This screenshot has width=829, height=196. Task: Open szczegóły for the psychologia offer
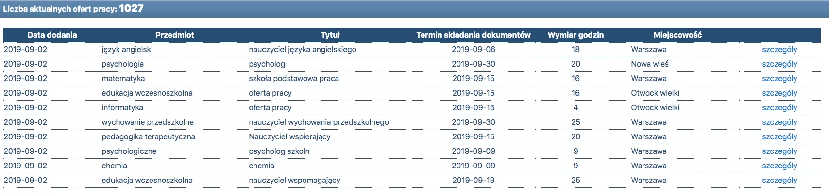coord(779,64)
